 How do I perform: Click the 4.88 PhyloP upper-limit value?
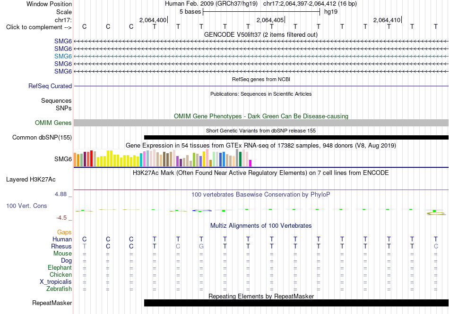(x=60, y=194)
